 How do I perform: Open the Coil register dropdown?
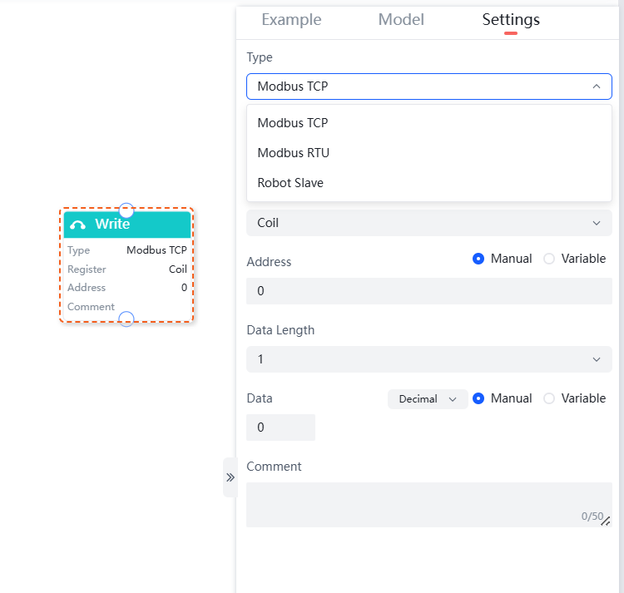[x=428, y=223]
